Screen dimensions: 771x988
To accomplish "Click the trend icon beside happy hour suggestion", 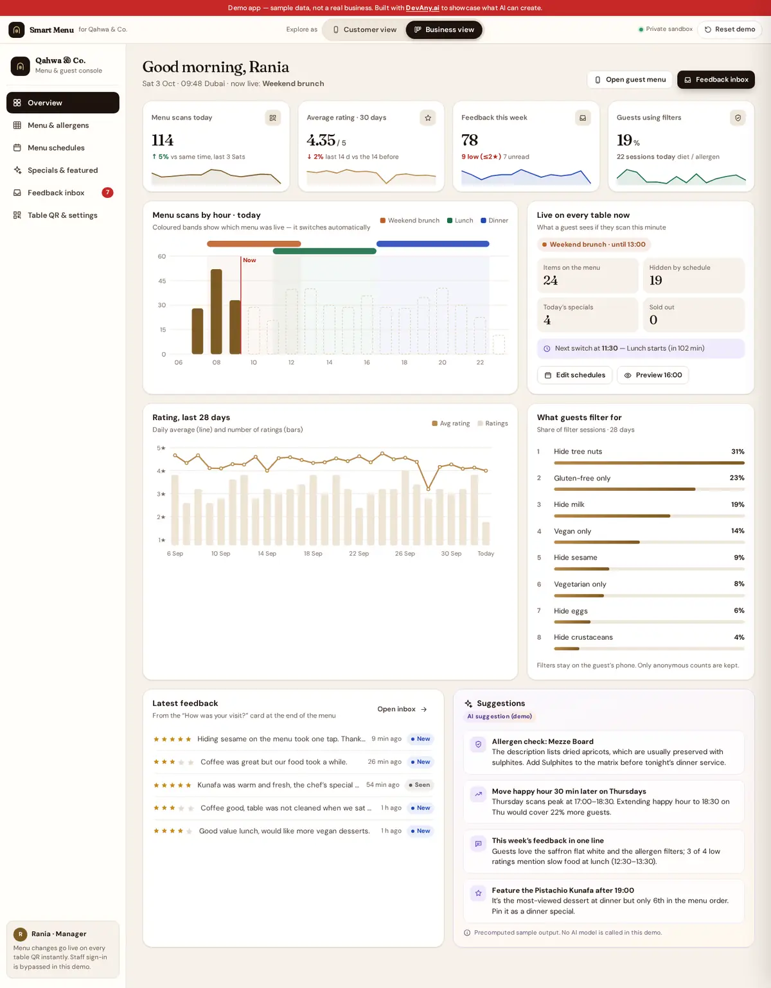I will pyautogui.click(x=478, y=795).
